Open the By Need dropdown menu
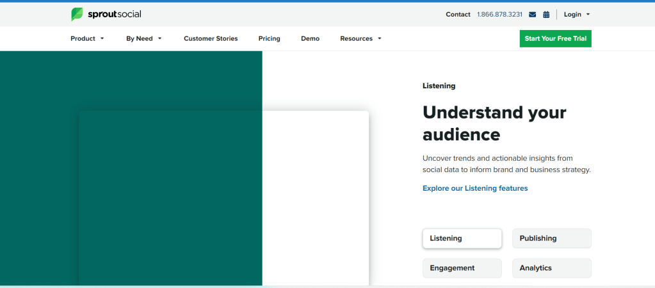Screen dimensions: 655x288 tap(143, 38)
